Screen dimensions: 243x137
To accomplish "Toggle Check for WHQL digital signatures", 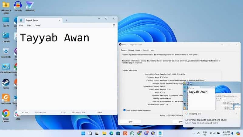I will click(124, 110).
